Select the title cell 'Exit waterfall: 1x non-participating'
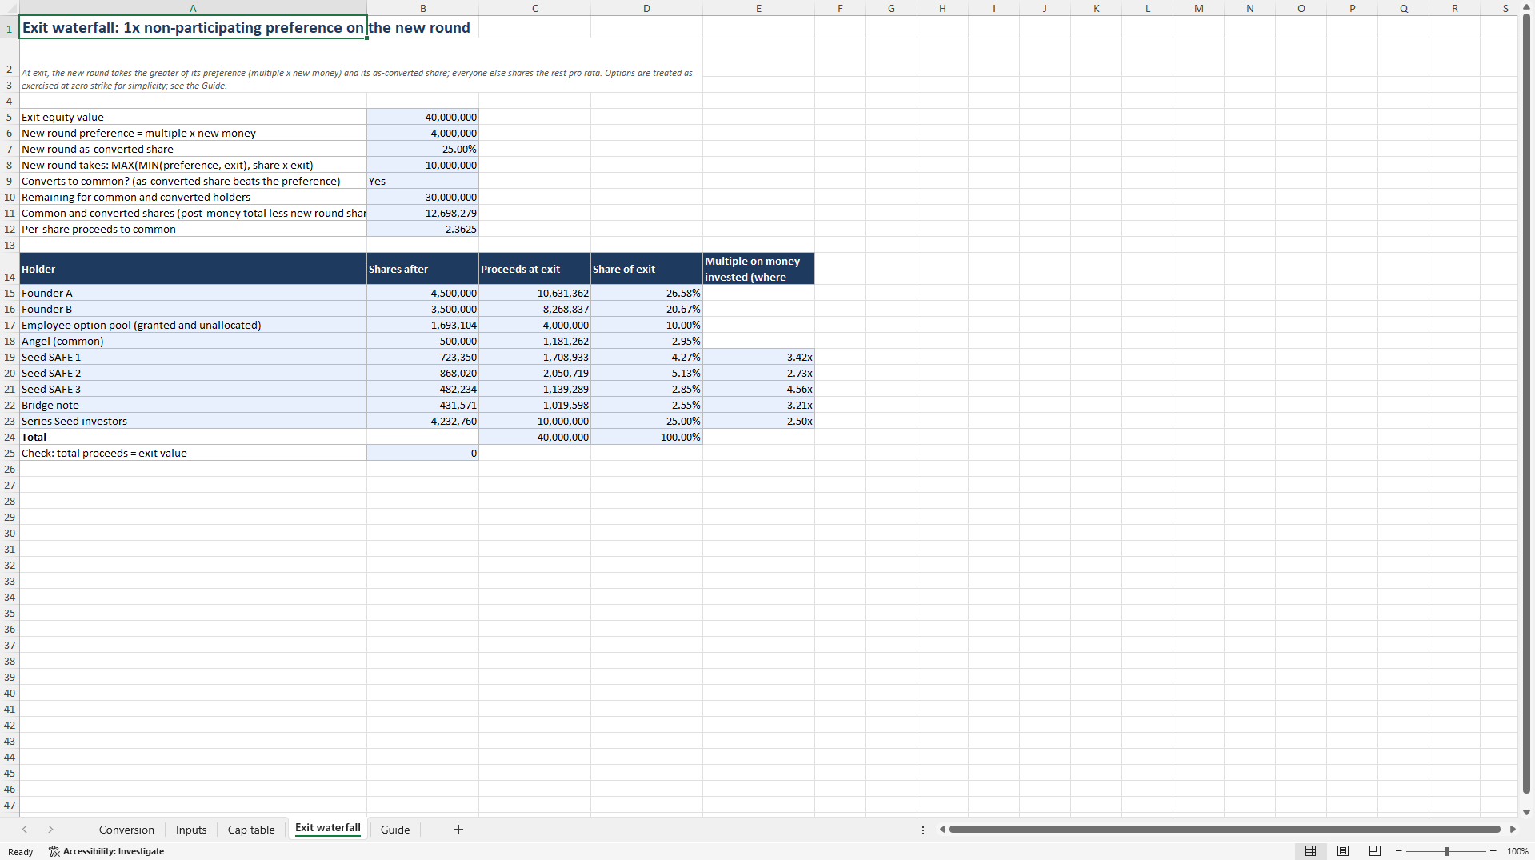 193,27
